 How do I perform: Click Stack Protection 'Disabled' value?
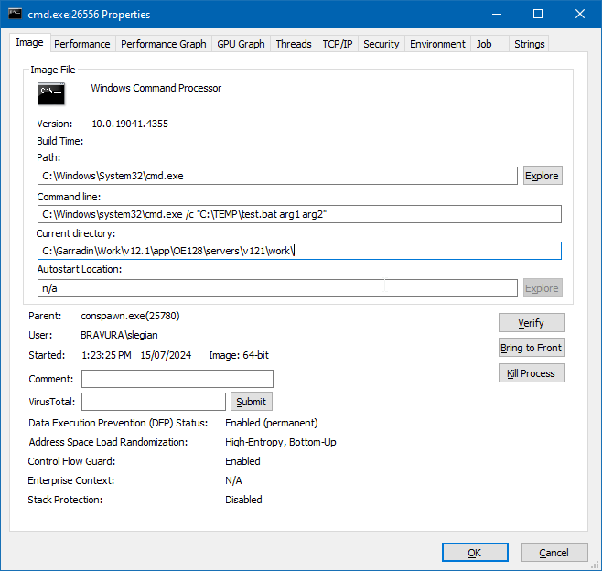coord(243,500)
